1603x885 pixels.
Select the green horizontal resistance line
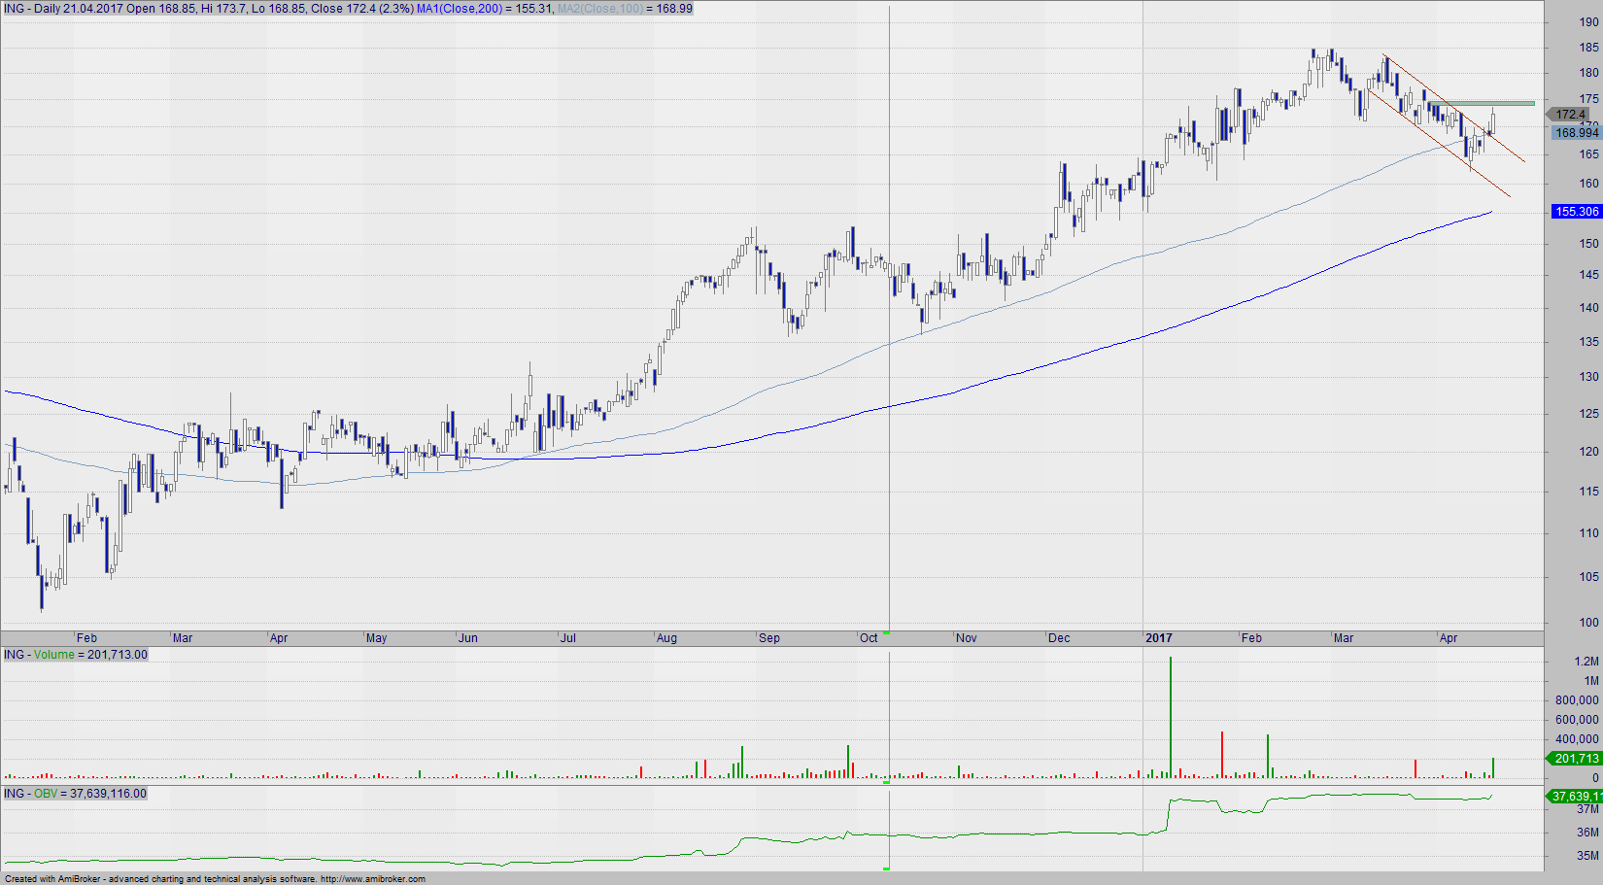coord(1482,104)
